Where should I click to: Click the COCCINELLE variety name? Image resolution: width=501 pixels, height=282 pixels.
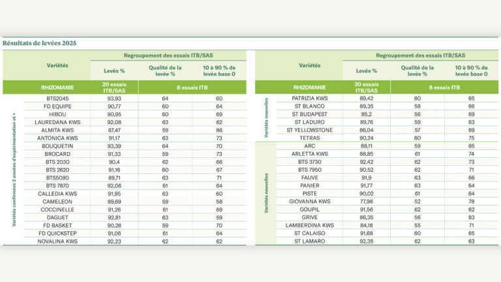coord(57,210)
